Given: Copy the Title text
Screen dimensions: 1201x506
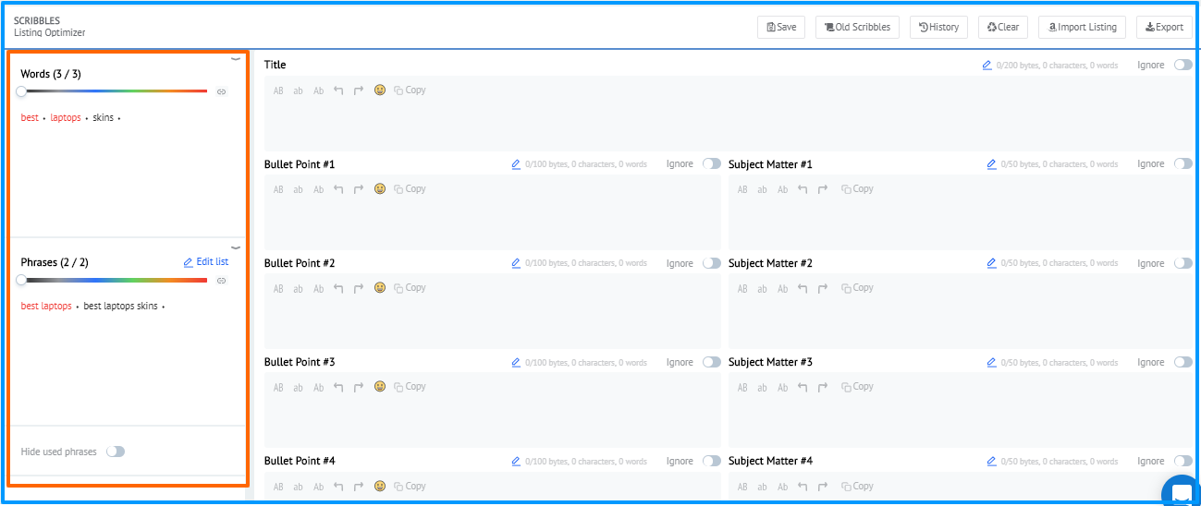Looking at the screenshot, I should [x=410, y=90].
